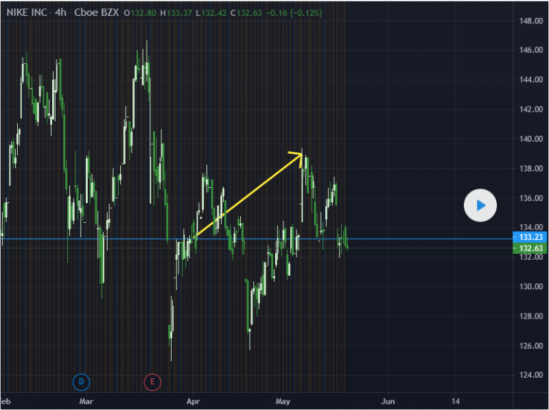Click the Apr label on time axis
This screenshot has width=549, height=410.
tap(193, 400)
